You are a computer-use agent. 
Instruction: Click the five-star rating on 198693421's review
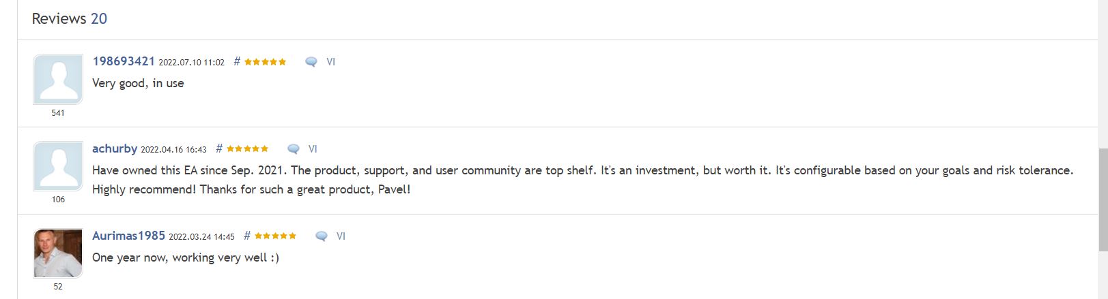(x=265, y=62)
